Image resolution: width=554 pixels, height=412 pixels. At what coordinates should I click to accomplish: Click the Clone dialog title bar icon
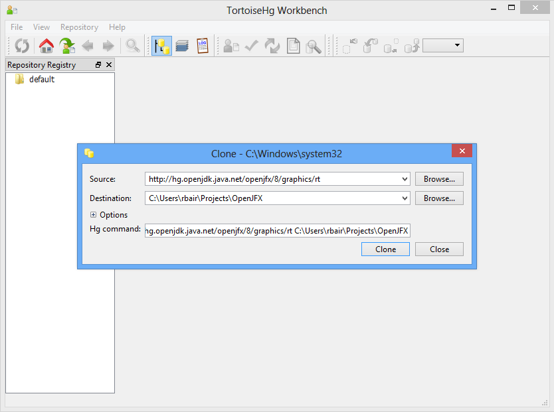point(89,153)
